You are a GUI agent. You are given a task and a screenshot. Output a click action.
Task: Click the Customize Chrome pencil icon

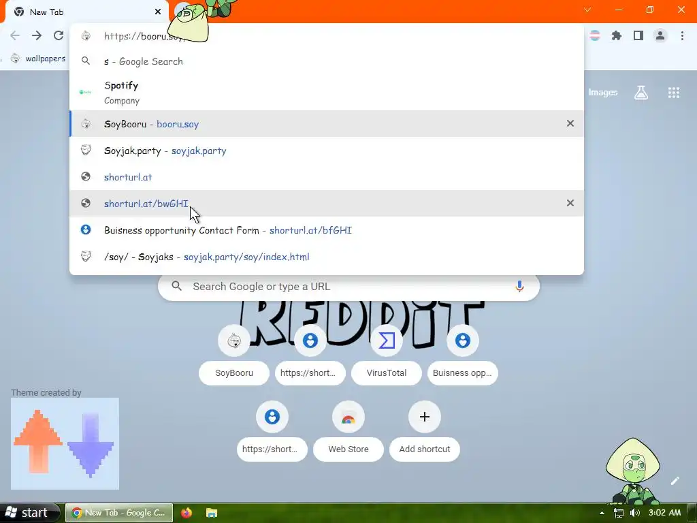pos(675,481)
